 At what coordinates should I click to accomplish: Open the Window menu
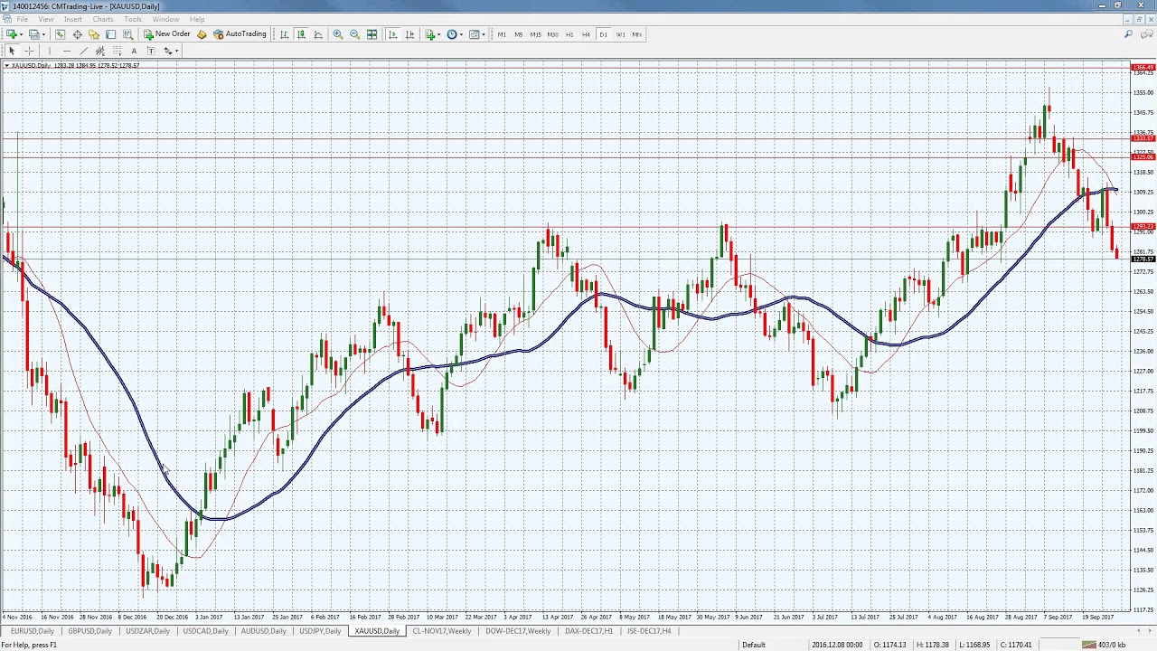point(165,19)
